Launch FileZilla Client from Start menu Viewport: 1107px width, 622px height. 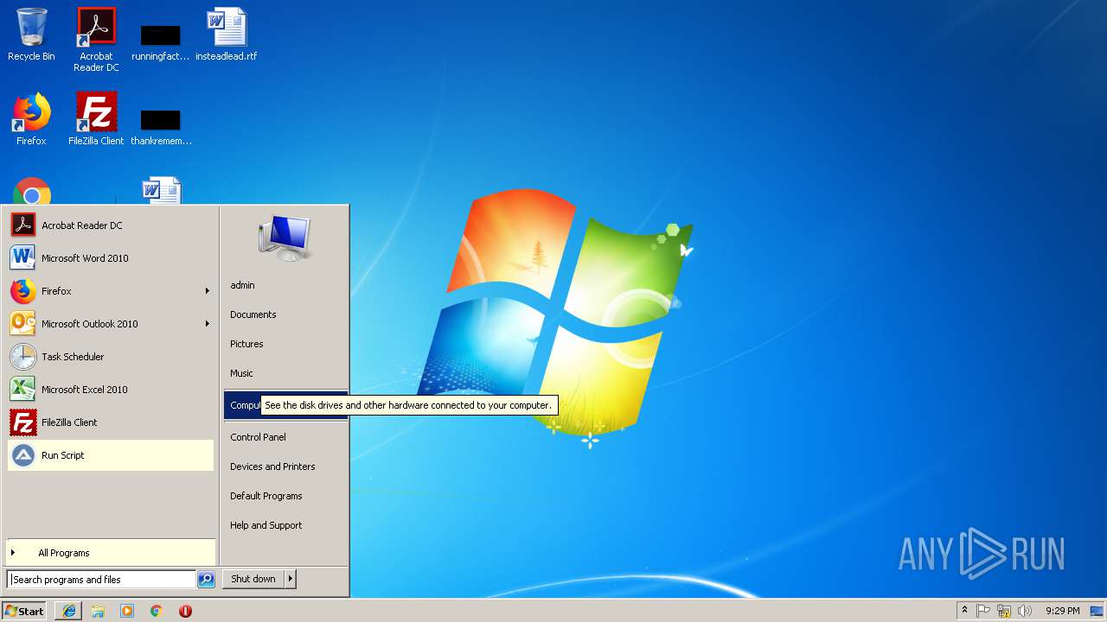click(110, 422)
